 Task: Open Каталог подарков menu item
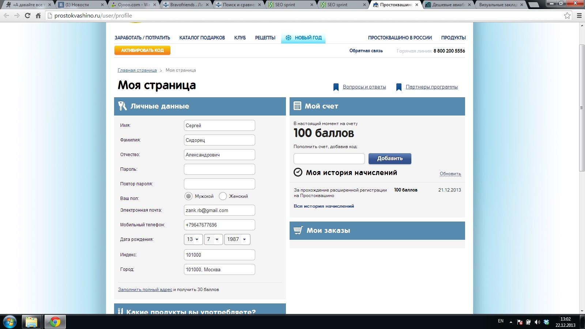[202, 38]
